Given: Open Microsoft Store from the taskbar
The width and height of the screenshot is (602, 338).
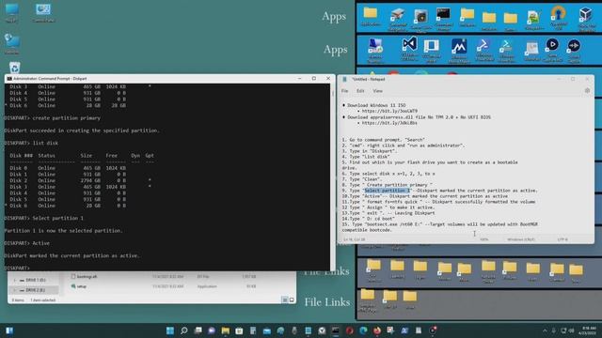Looking at the screenshot, I should [x=239, y=330].
